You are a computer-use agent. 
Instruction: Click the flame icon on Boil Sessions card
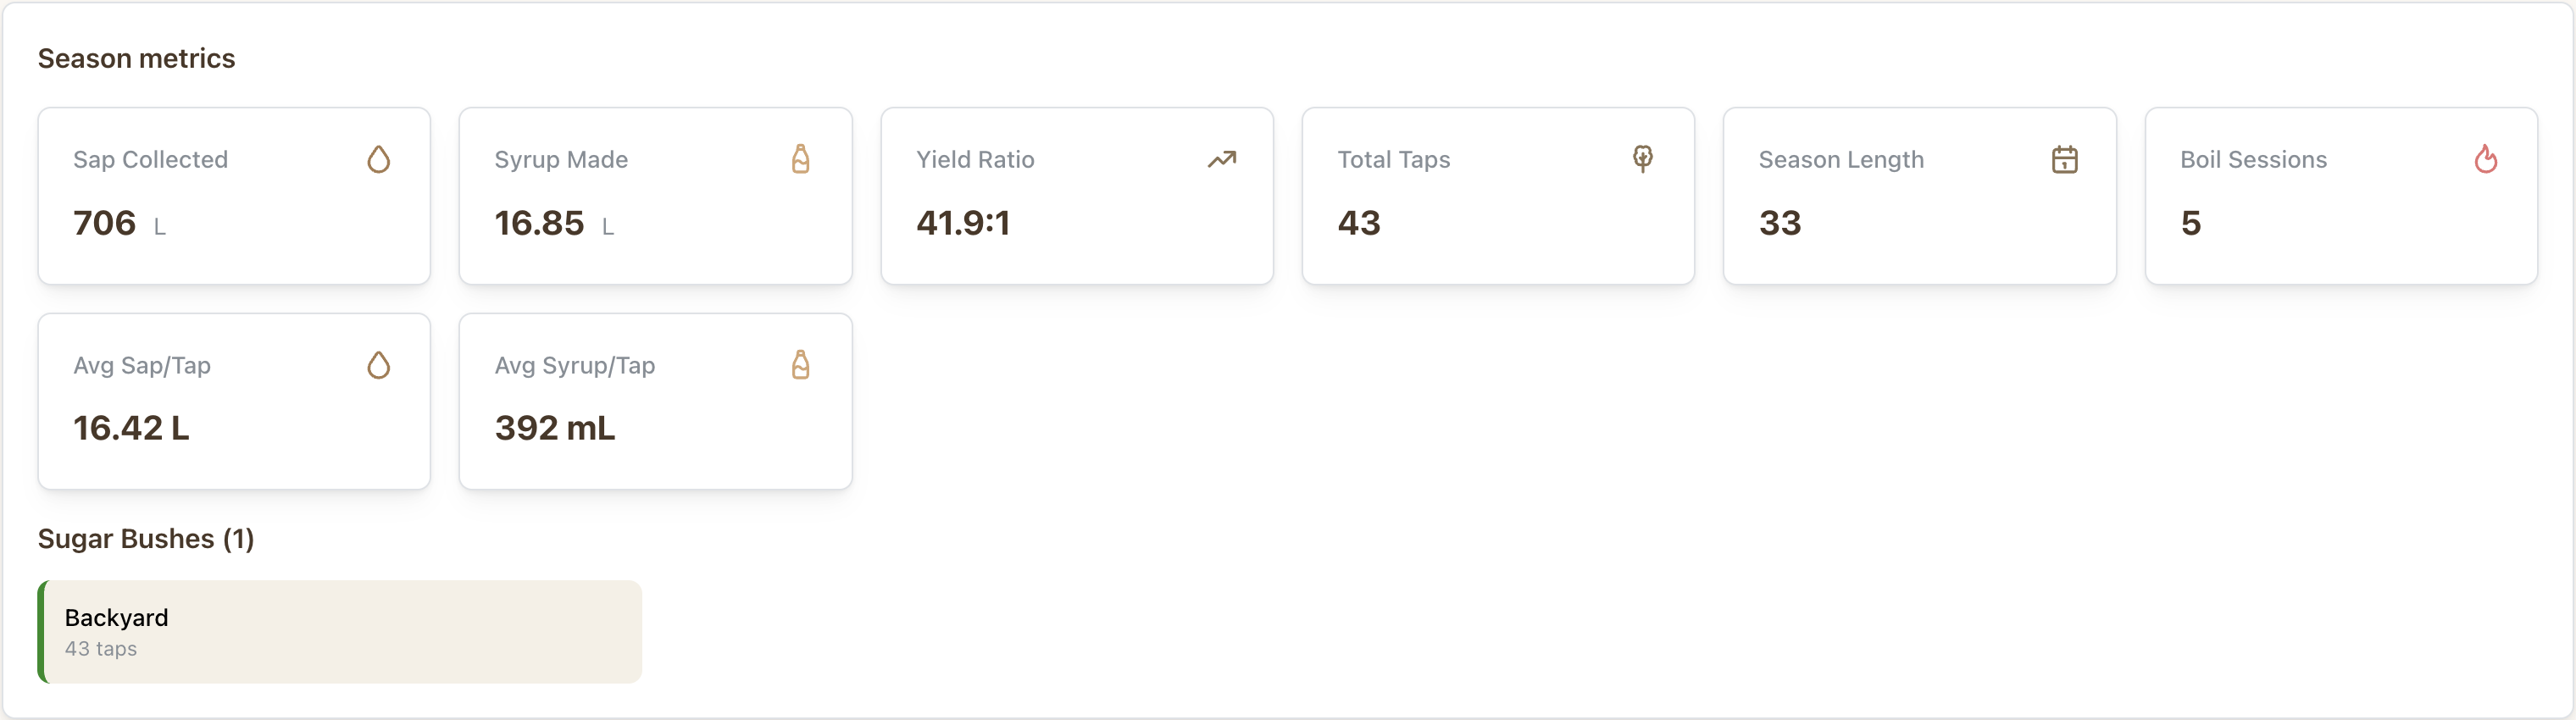pyautogui.click(x=2485, y=159)
